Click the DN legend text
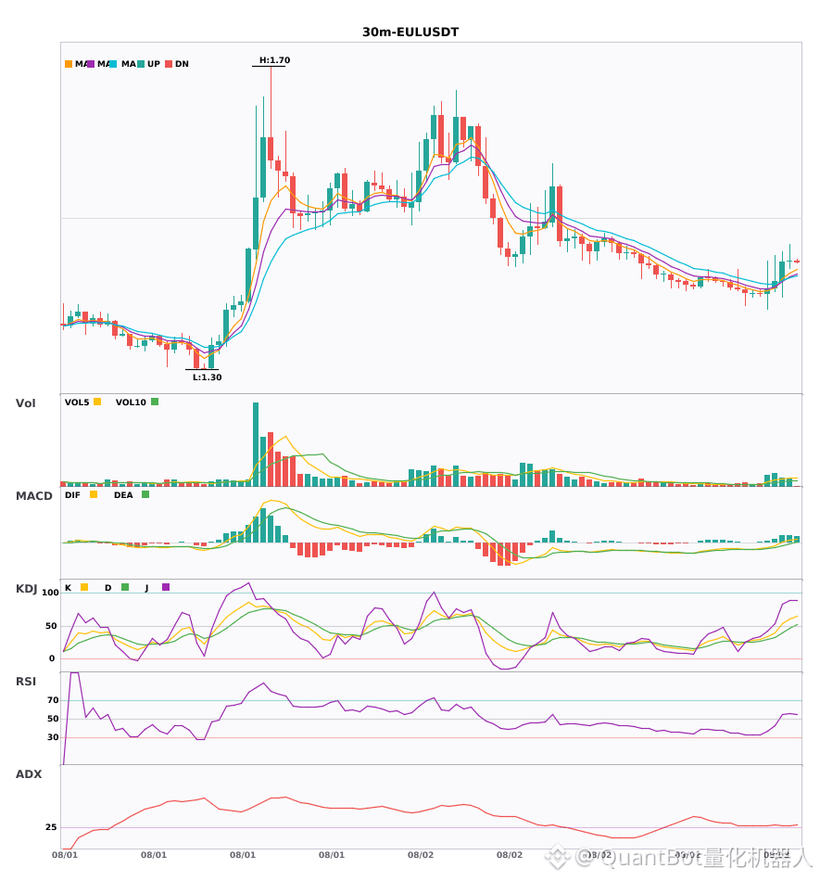820x881 pixels. point(182,64)
